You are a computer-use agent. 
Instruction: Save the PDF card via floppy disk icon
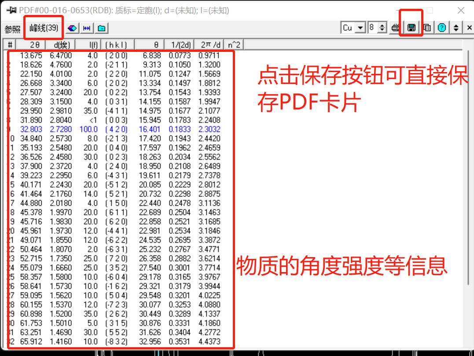pyautogui.click(x=411, y=27)
